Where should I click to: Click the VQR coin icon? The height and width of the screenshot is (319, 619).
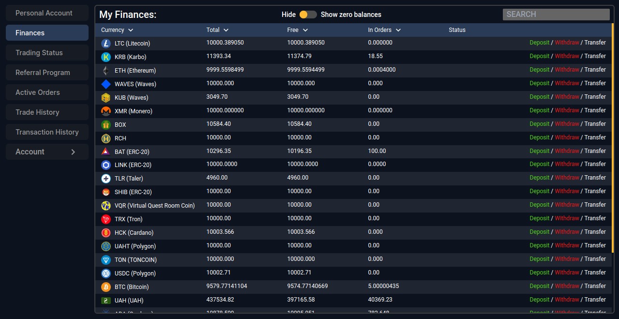point(106,206)
